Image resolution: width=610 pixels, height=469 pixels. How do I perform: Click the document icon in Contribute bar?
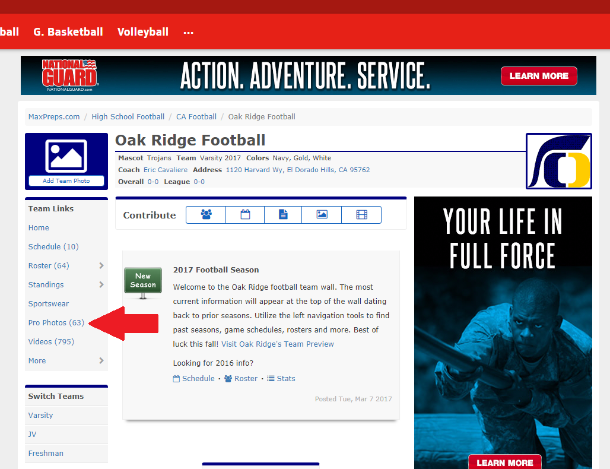(x=283, y=215)
